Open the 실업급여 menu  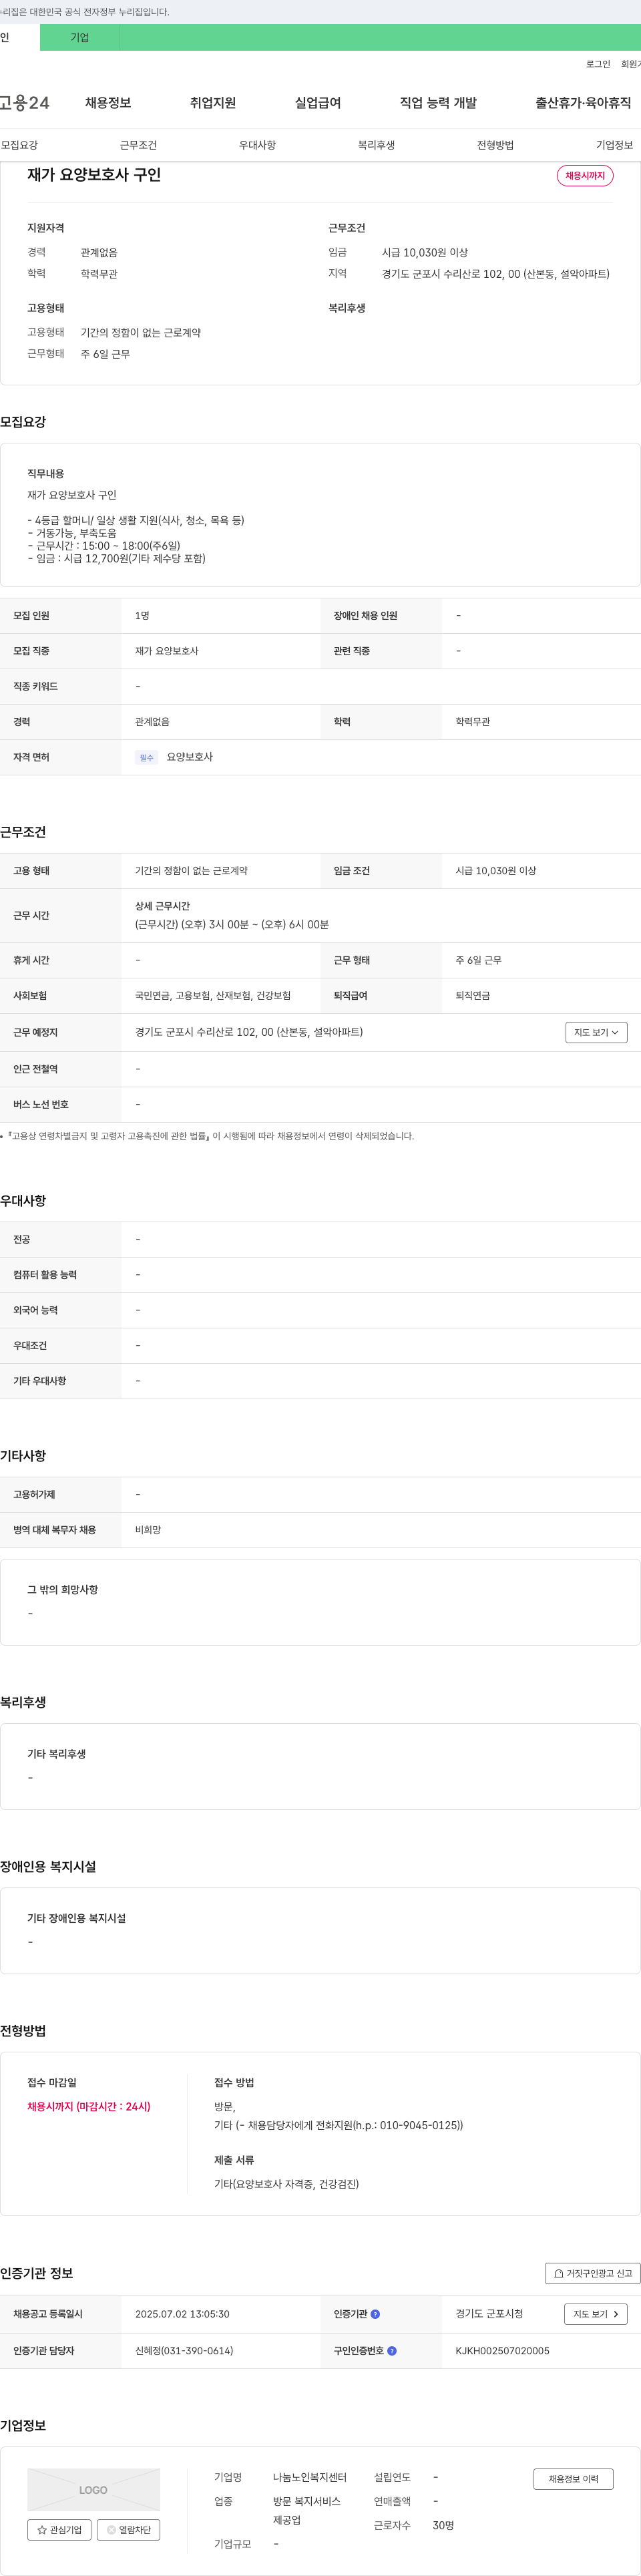tap(318, 103)
